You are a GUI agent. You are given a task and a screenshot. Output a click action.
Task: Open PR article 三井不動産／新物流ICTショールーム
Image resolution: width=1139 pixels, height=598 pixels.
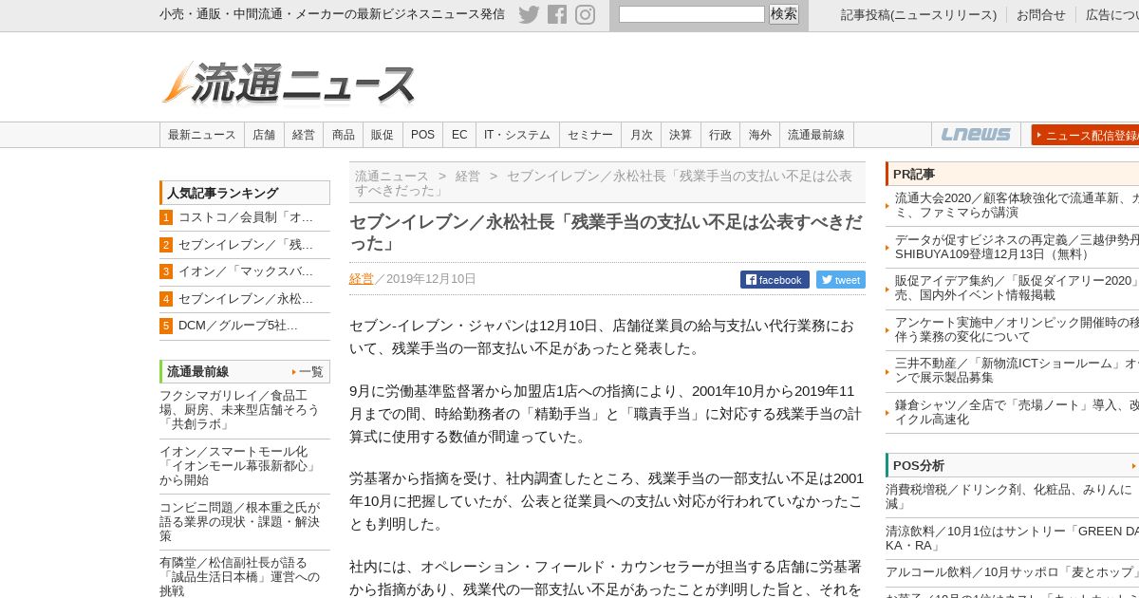pyautogui.click(x=1016, y=370)
